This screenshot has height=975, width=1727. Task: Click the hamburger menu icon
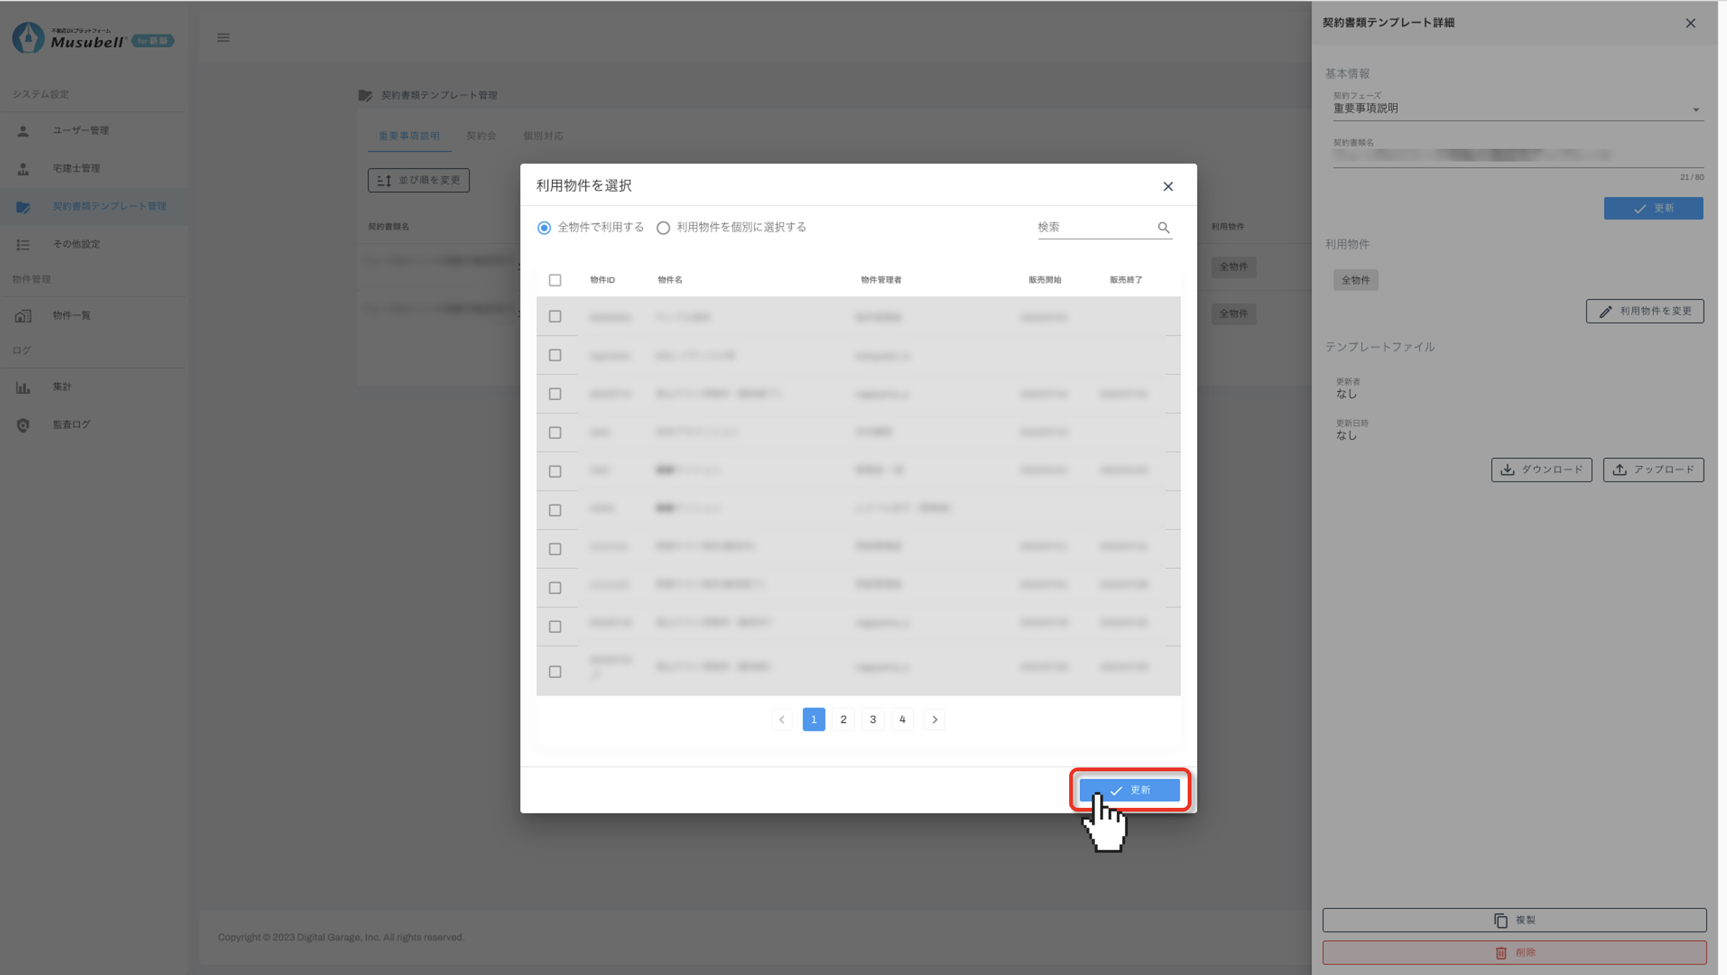[x=223, y=38]
